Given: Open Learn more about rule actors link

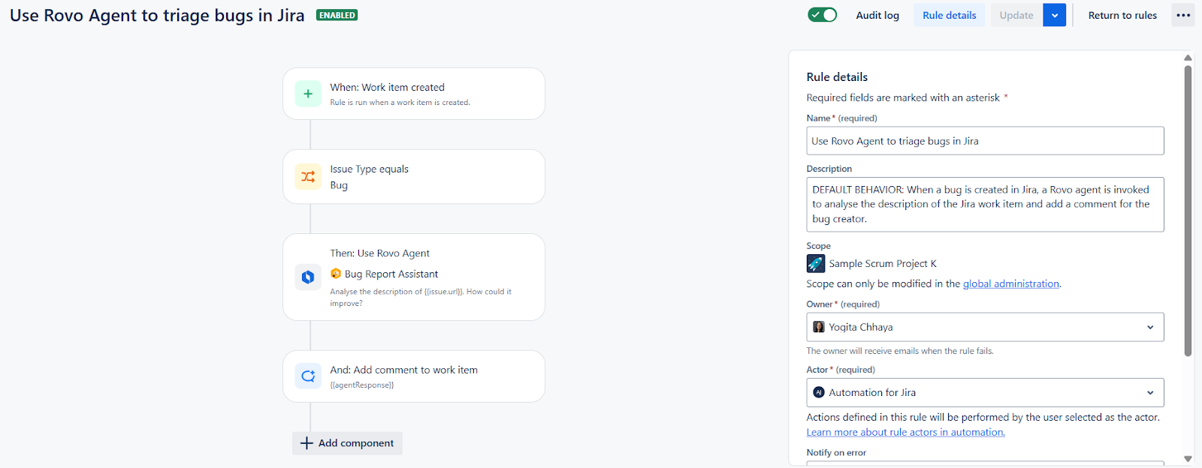Looking at the screenshot, I should pyautogui.click(x=906, y=432).
